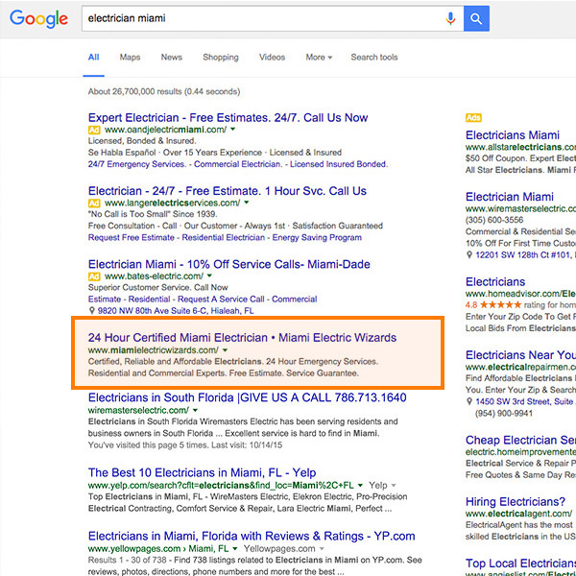Open the 1450 SW 3rd Street address link
Viewport: 576px width, 576px height.
pos(526,401)
